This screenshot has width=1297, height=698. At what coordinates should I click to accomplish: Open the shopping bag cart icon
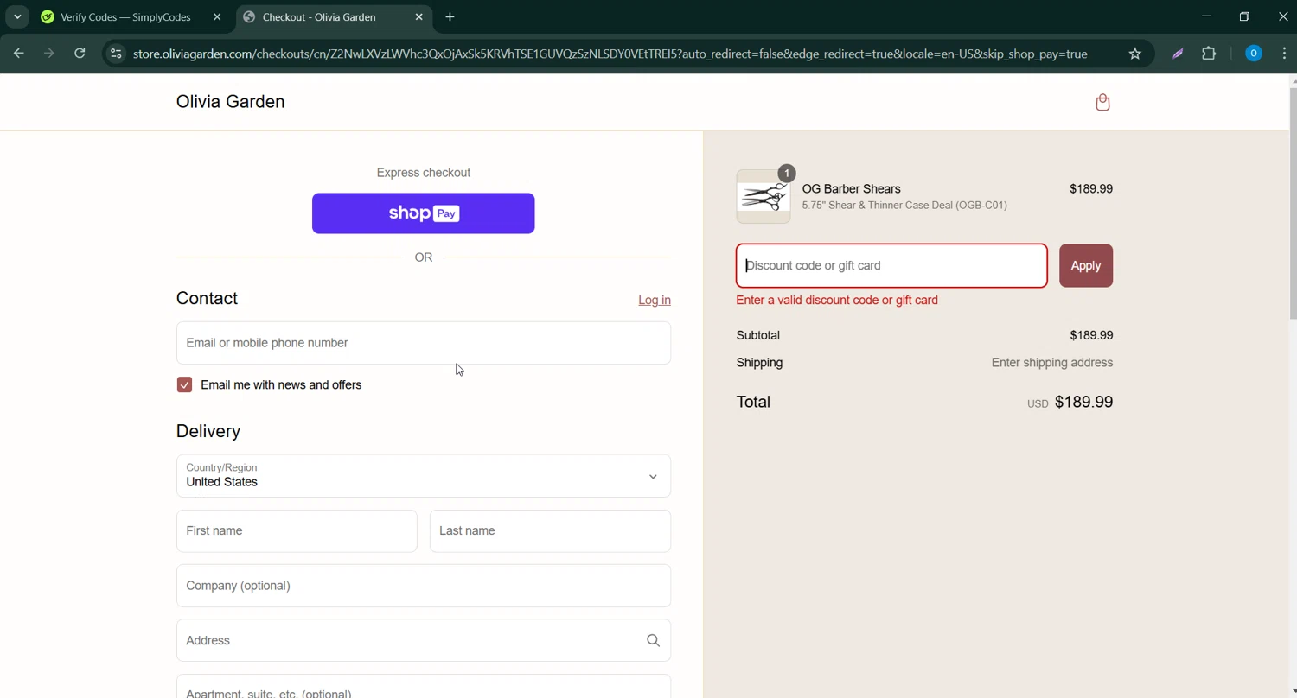(1102, 103)
